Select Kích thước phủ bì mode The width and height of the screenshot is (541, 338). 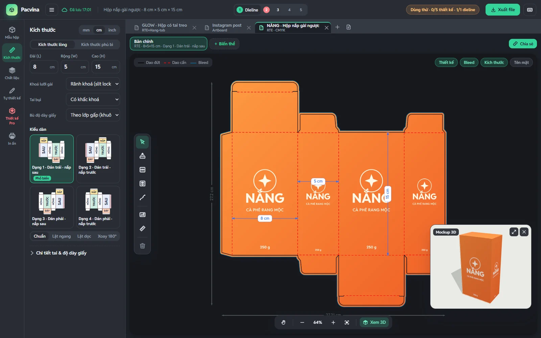click(97, 45)
